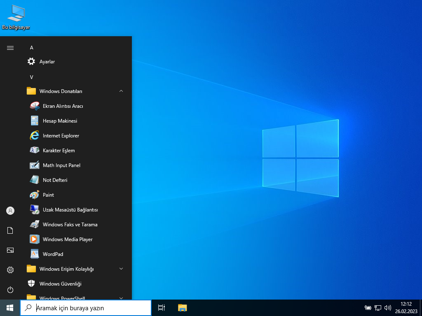This screenshot has height=316, width=422.
Task: Click the Internet Explorer label
Action: click(61, 136)
